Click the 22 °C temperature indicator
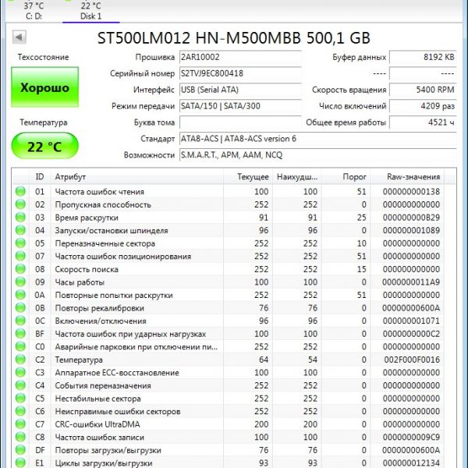Viewport: 468px width, 468px height. pos(44,147)
